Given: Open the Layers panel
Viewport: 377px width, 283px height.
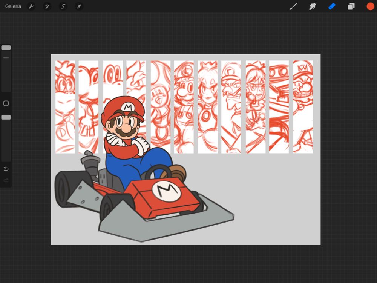Looking at the screenshot, I should pos(351,6).
